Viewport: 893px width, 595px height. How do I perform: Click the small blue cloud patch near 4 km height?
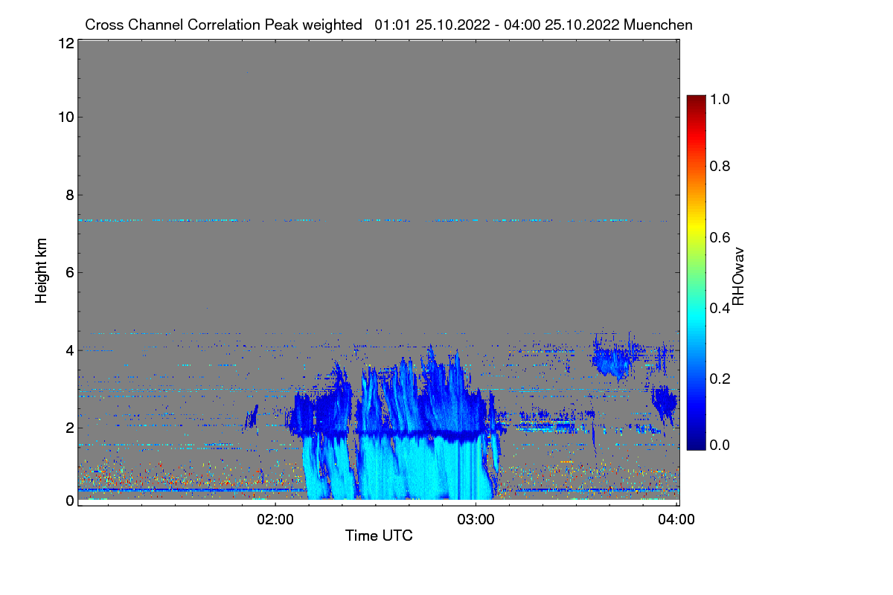coord(614,361)
